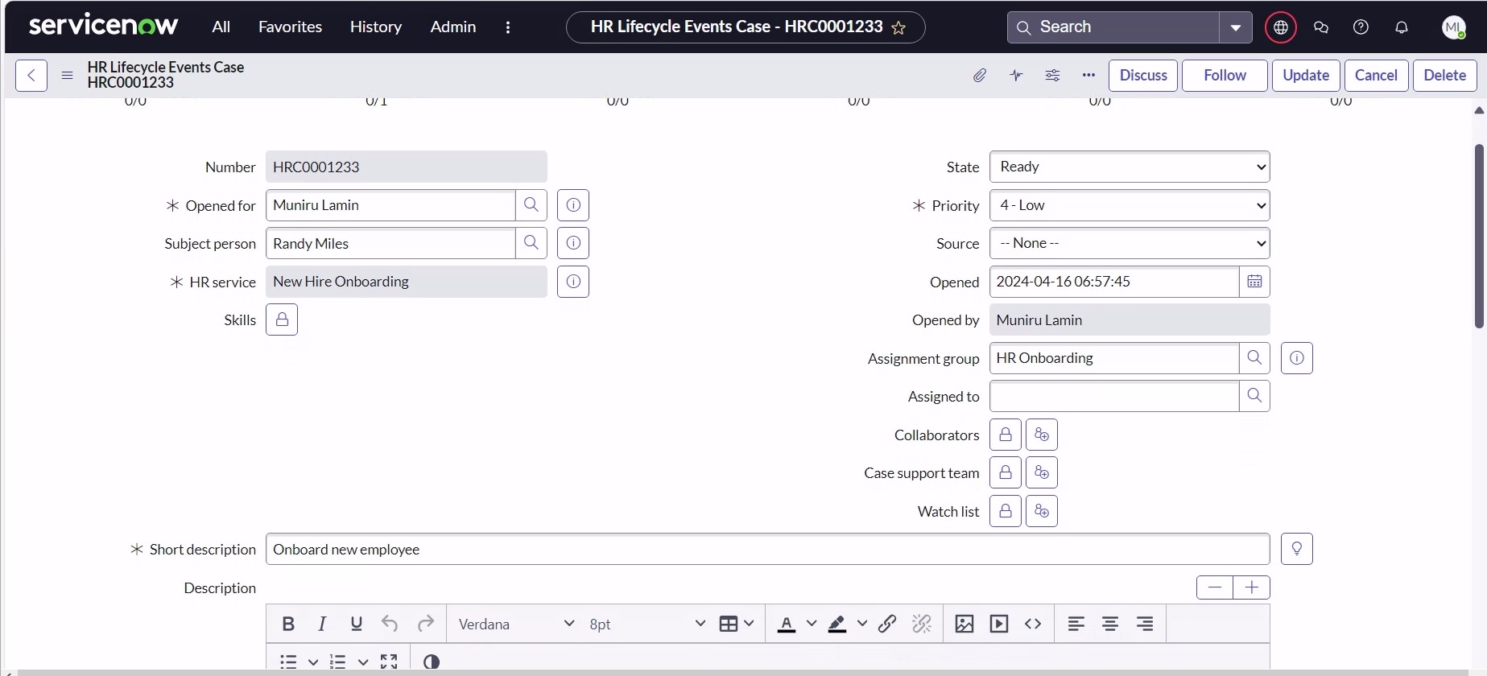1487x676 pixels.
Task: Preview HR service record info icon
Action: click(573, 282)
